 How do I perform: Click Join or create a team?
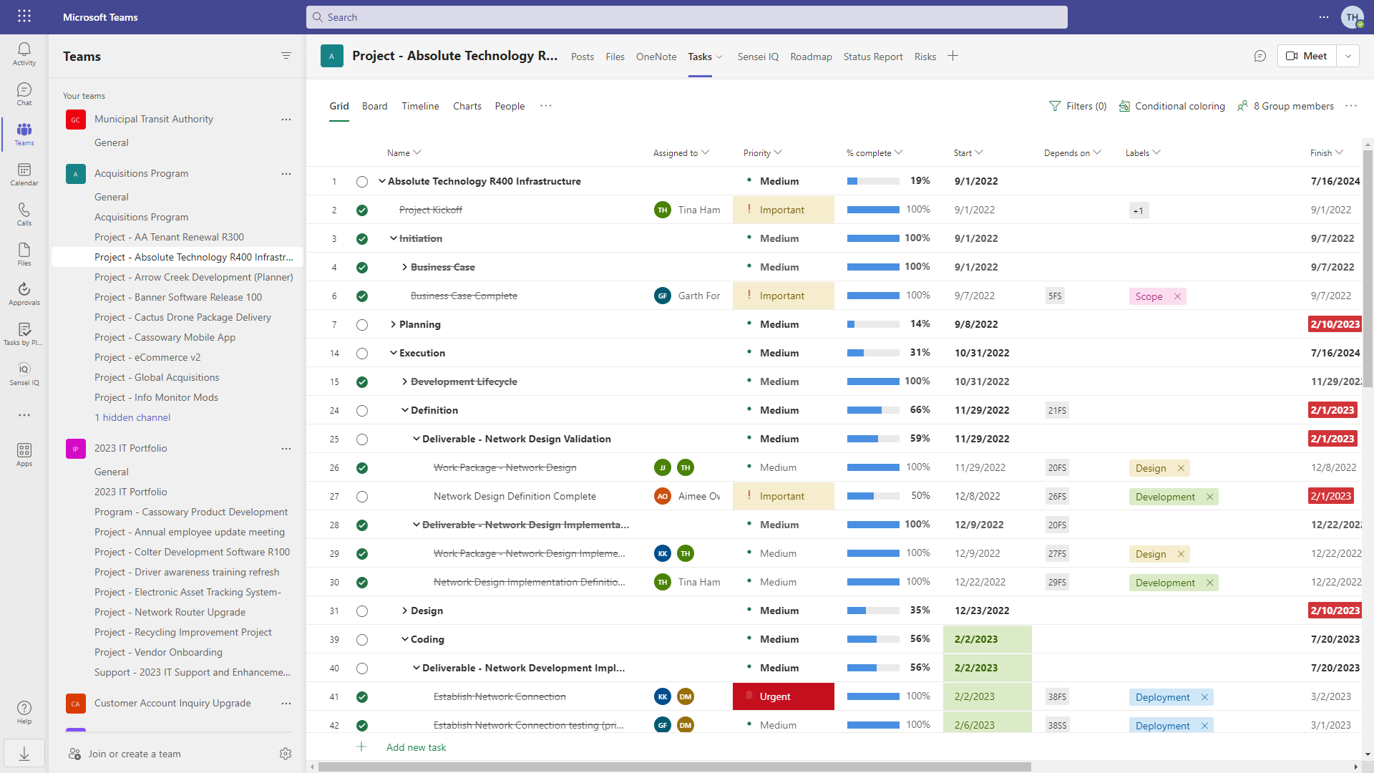pyautogui.click(x=135, y=754)
